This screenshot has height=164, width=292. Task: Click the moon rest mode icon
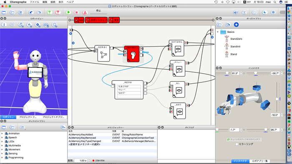click(x=264, y=12)
